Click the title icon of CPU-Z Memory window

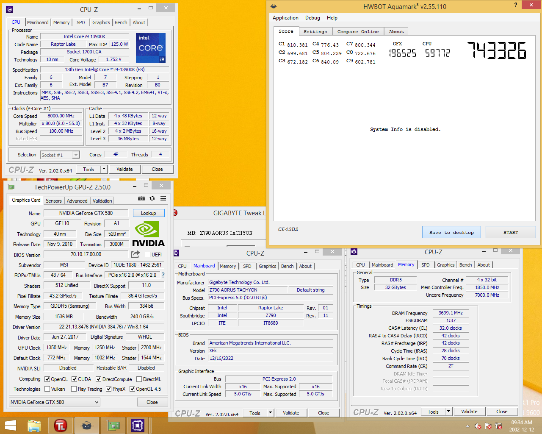[354, 252]
